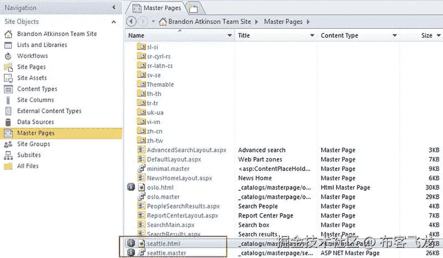Click the home icon in breadcrumb
Image resolution: width=443 pixels, height=258 pixels.
(163, 22)
